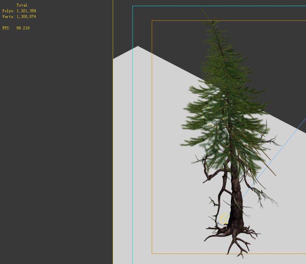Viewport: 306px width, 264px height.
Task: Click the inner yellow safe frame left edge
Action: (152, 137)
